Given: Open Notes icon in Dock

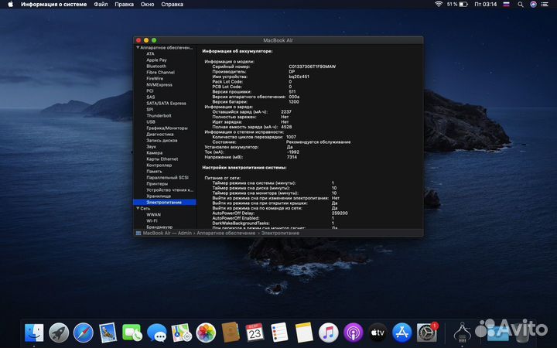Looking at the screenshot, I should coord(304,333).
